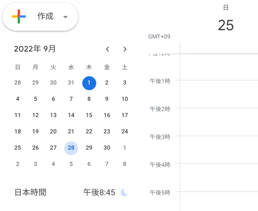The image size is (258, 211).
Task: Click the 作成 button label
Action: 46,16
